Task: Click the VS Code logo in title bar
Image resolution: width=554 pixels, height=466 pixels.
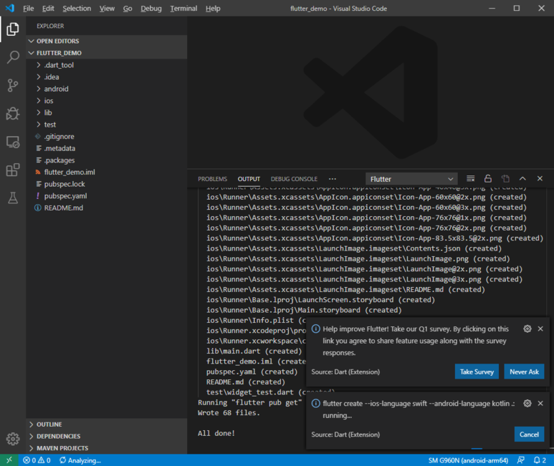Action: pos(10,8)
